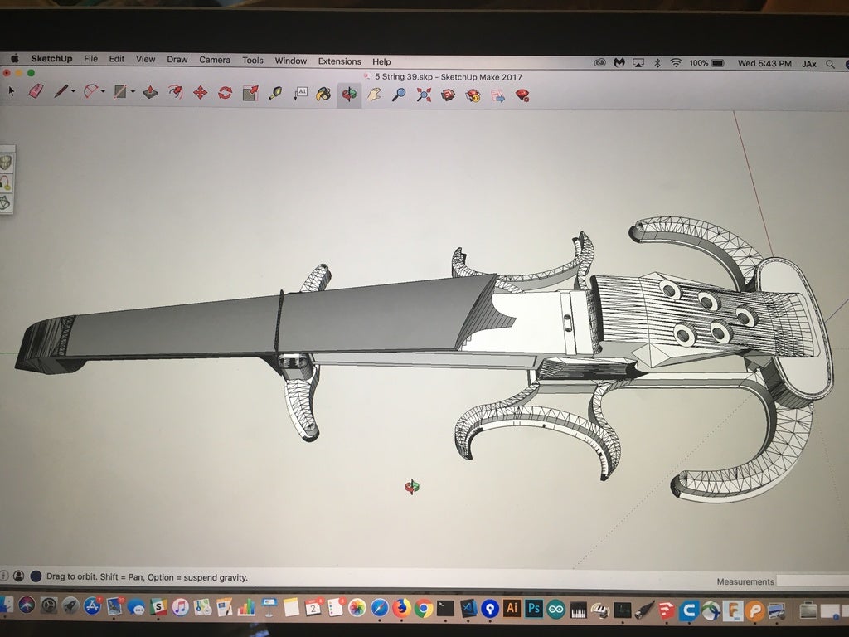Activate the Zoom magnifier tool
Image resolution: width=849 pixels, height=637 pixels.
click(399, 95)
